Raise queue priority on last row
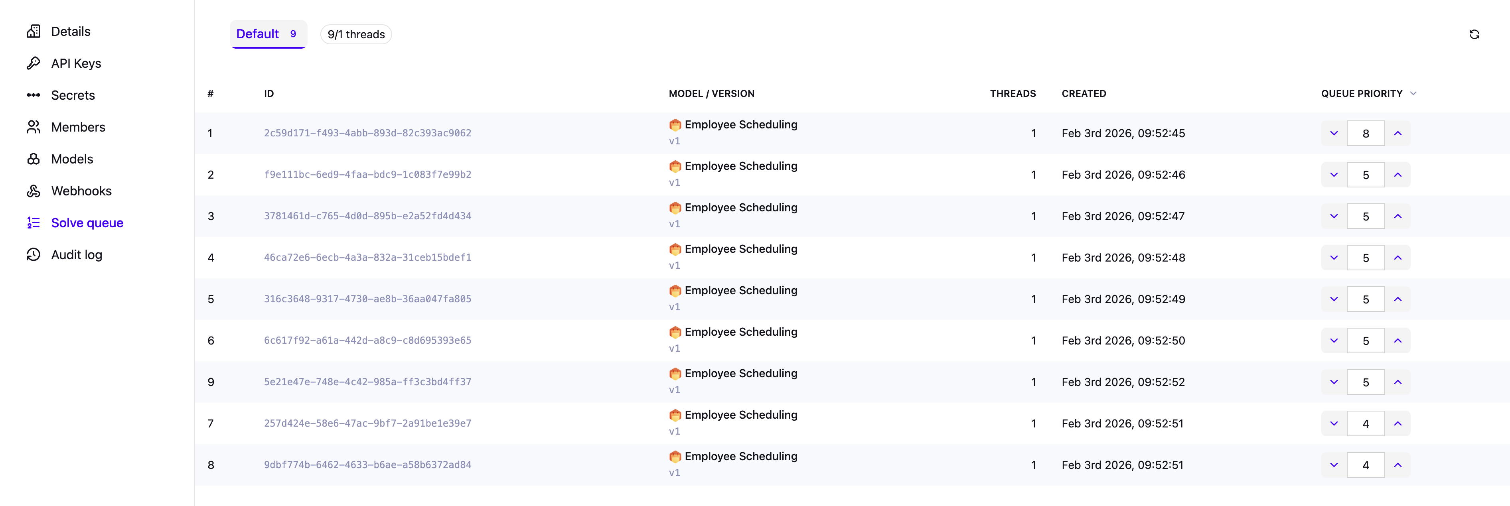Image resolution: width=1510 pixels, height=506 pixels. click(1398, 465)
